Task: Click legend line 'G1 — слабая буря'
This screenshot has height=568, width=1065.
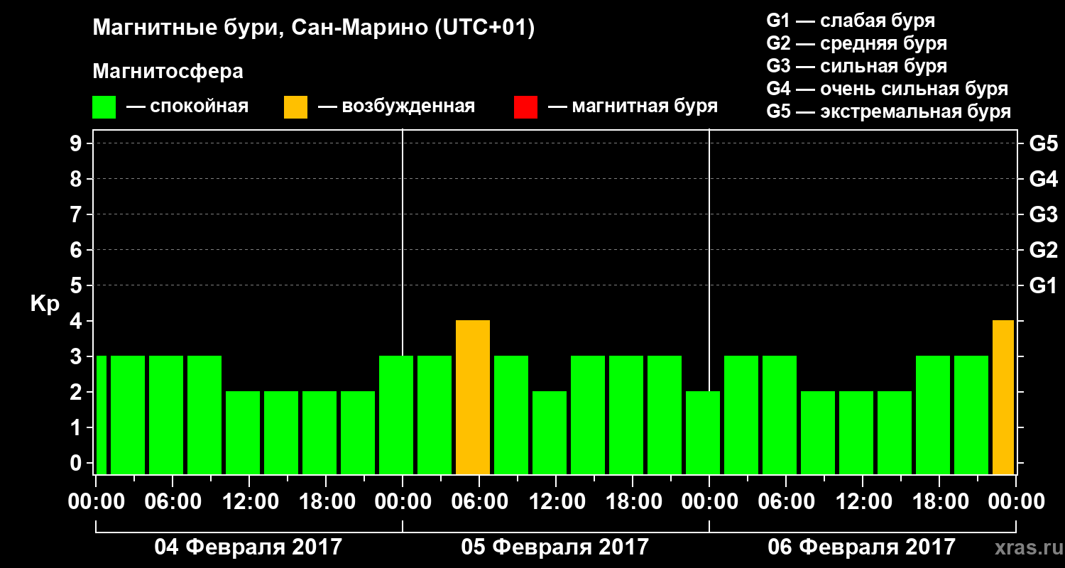Action: point(851,21)
